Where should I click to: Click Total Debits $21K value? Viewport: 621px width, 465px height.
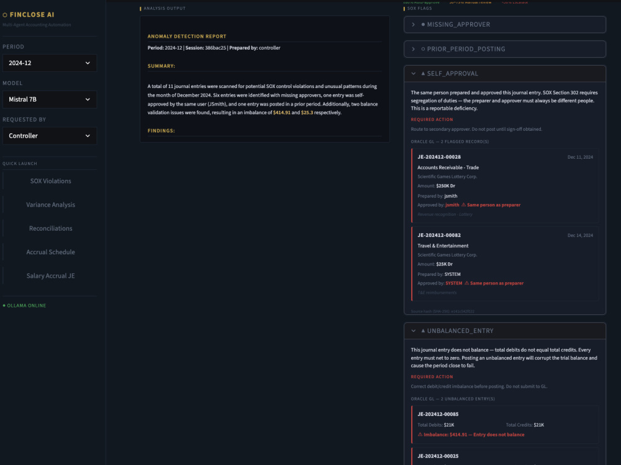coord(449,425)
